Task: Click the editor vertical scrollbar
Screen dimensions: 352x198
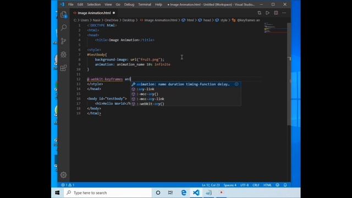Action: 289,74
